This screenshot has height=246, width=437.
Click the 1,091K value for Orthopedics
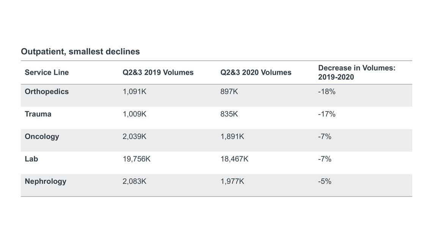click(x=134, y=91)
